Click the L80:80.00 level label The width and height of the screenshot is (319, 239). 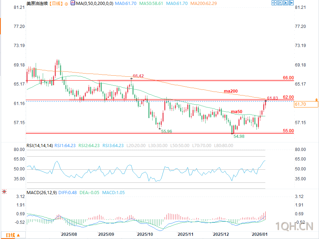click(x=224, y=146)
